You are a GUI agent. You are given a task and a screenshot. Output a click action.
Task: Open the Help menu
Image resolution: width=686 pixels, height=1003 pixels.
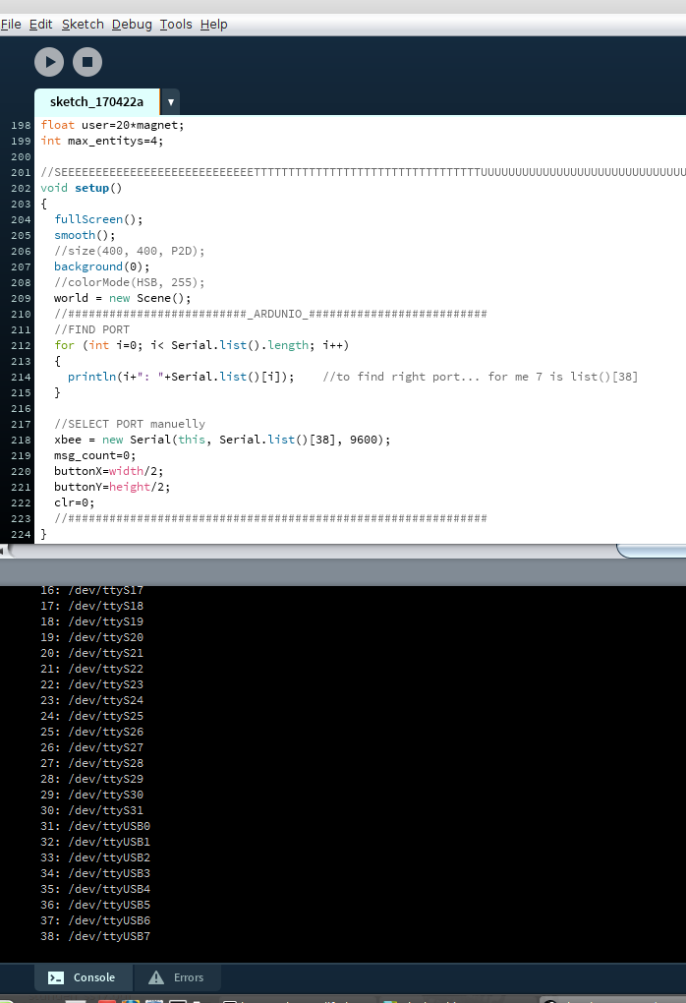(213, 24)
